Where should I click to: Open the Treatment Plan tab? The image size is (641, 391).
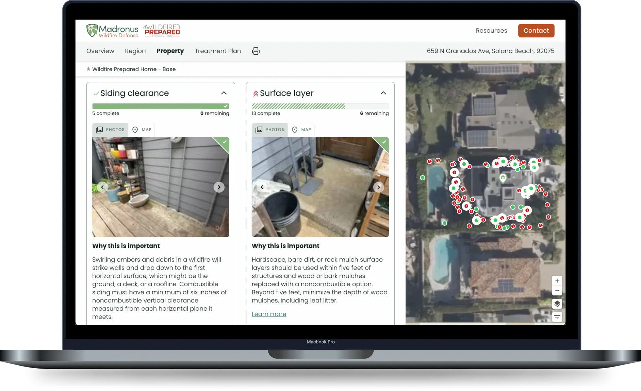[x=218, y=51]
